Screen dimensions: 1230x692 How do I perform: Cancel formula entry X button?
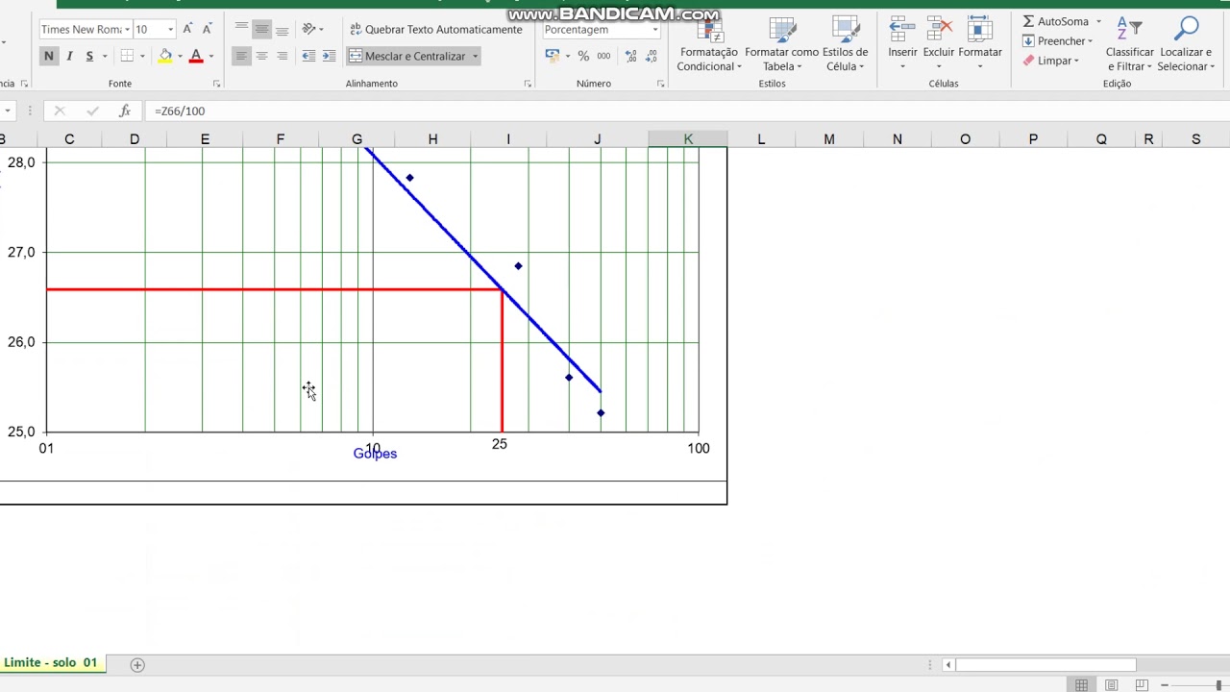pos(60,111)
